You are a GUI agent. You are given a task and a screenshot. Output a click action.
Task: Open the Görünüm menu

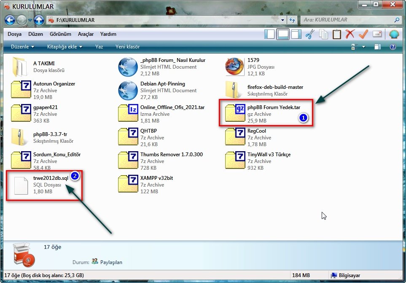(60, 34)
